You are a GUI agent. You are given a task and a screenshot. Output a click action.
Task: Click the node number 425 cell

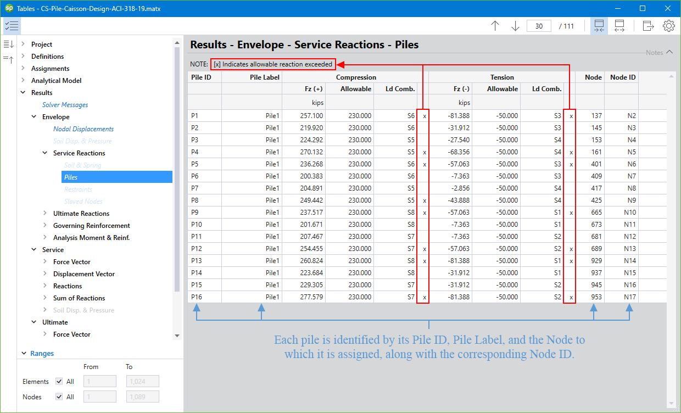pyautogui.click(x=590, y=200)
